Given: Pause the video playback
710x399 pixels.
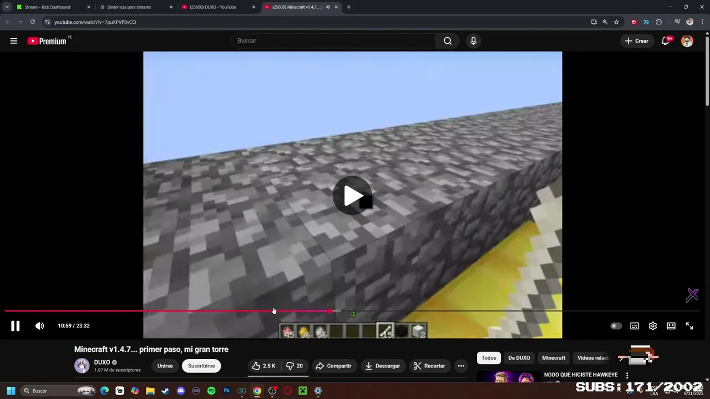Looking at the screenshot, I should coord(15,326).
